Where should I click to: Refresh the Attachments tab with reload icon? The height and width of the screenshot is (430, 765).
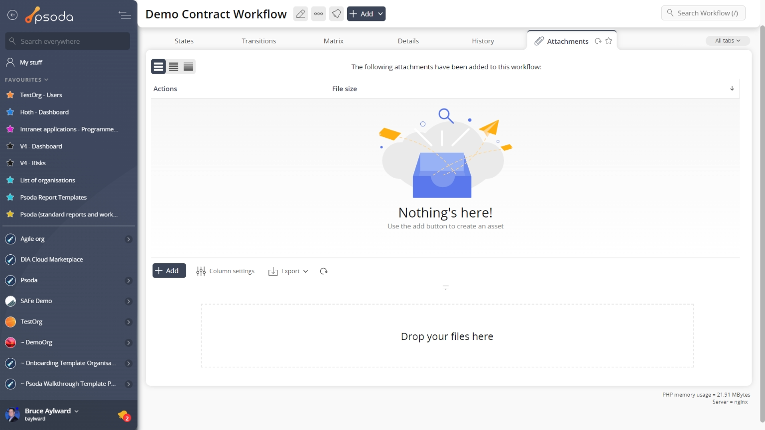click(x=598, y=41)
